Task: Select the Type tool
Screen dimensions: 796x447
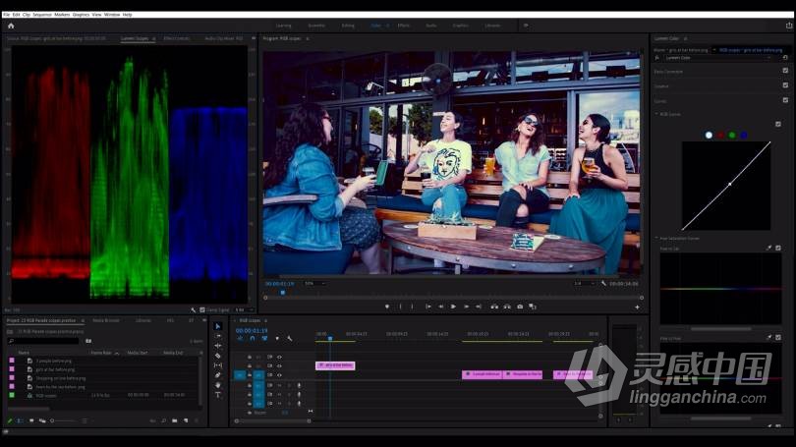Action: 218,395
